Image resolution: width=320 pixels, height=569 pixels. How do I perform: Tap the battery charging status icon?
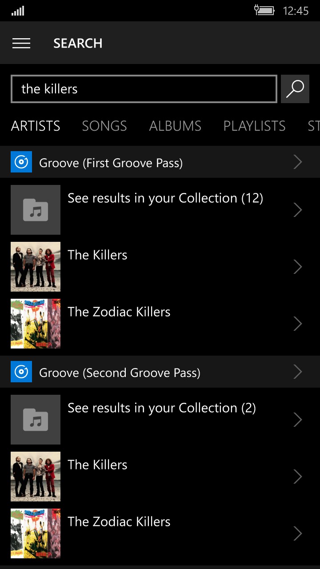coord(264,10)
